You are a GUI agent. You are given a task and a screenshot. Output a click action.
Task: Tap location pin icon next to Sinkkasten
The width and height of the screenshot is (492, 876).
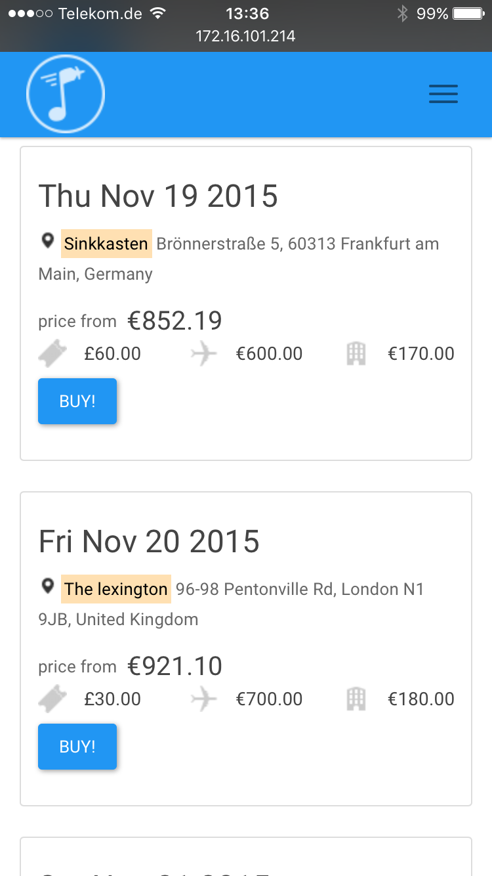click(x=48, y=242)
